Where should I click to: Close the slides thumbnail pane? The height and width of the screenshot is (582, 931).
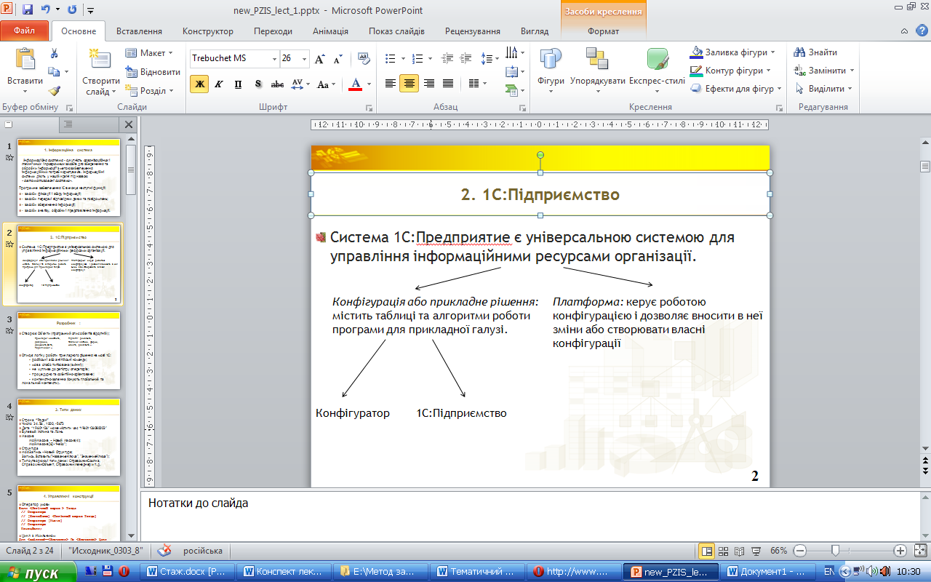click(x=129, y=124)
